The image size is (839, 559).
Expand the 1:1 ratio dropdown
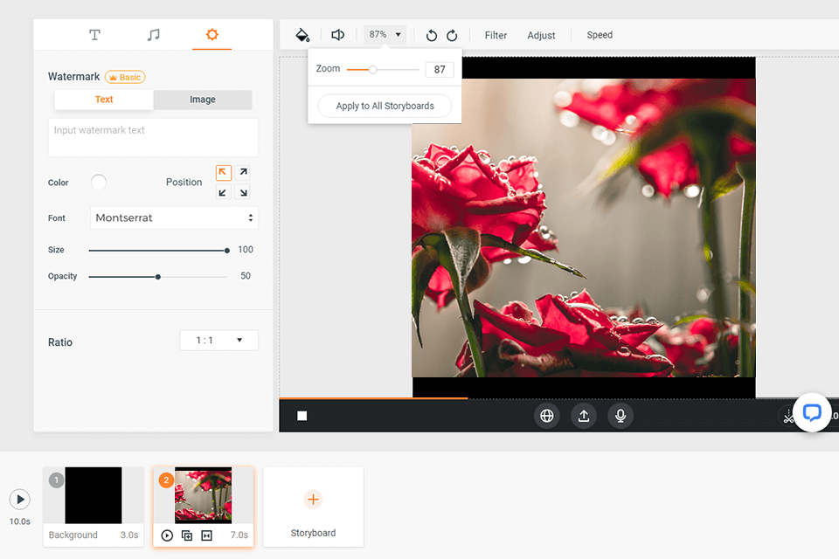tap(218, 340)
